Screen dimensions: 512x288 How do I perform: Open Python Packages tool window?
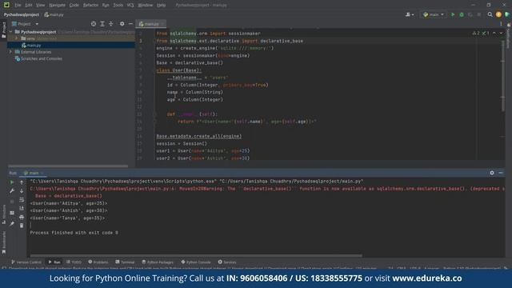pyautogui.click(x=158, y=262)
